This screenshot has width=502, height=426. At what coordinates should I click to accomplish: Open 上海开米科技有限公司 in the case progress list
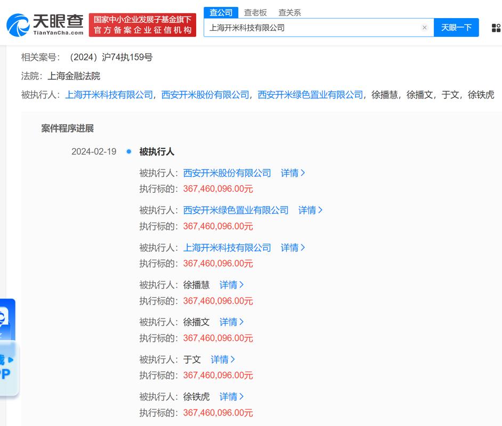(227, 248)
